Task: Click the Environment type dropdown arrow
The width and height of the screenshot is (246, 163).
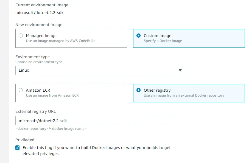Action: tap(180, 70)
